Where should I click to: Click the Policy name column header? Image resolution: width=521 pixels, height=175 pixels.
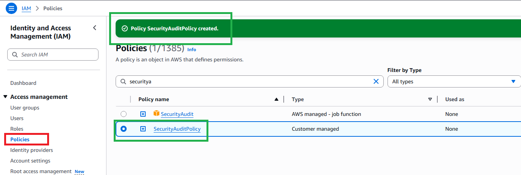coord(154,99)
